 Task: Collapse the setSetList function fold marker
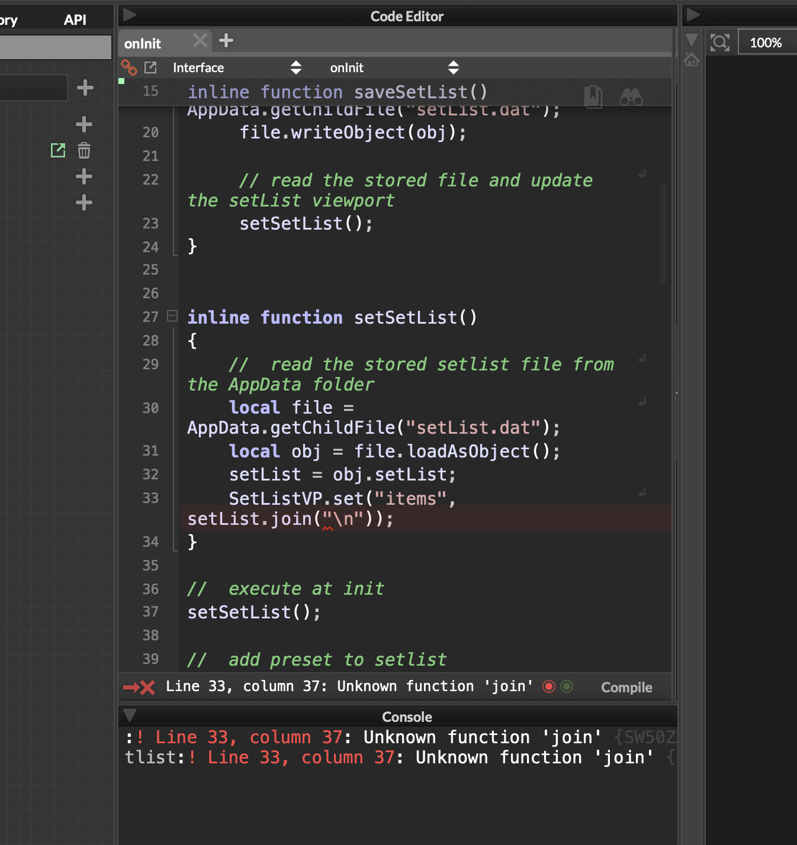pyautogui.click(x=172, y=316)
